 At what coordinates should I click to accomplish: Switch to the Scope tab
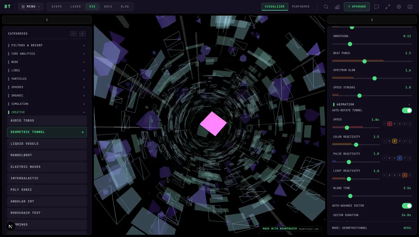[x=57, y=7]
